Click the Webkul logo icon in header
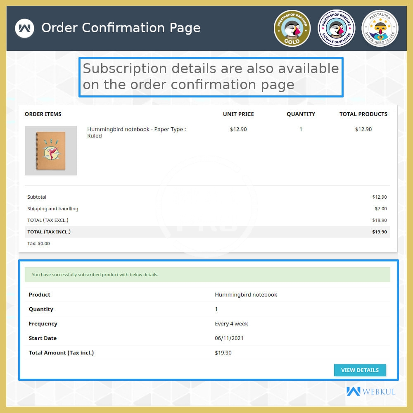This screenshot has height=413, width=413. pos(24,28)
